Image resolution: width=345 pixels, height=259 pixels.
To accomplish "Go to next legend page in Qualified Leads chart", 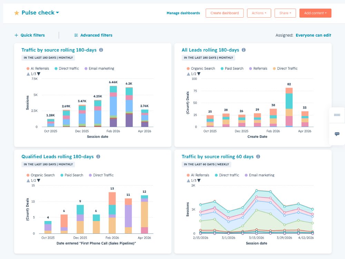I will point(39,181).
